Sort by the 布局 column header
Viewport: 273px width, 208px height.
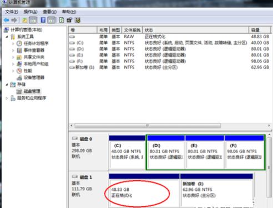103,30
